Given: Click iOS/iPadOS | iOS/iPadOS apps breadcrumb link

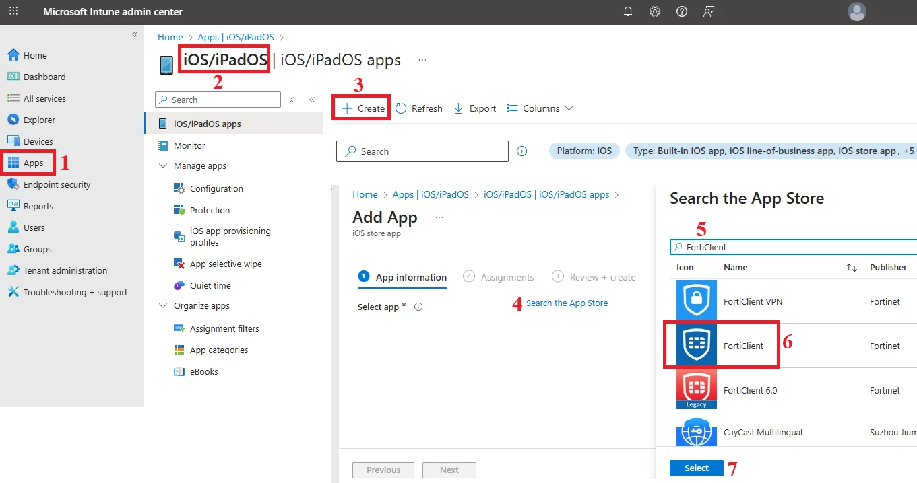Looking at the screenshot, I should [546, 194].
